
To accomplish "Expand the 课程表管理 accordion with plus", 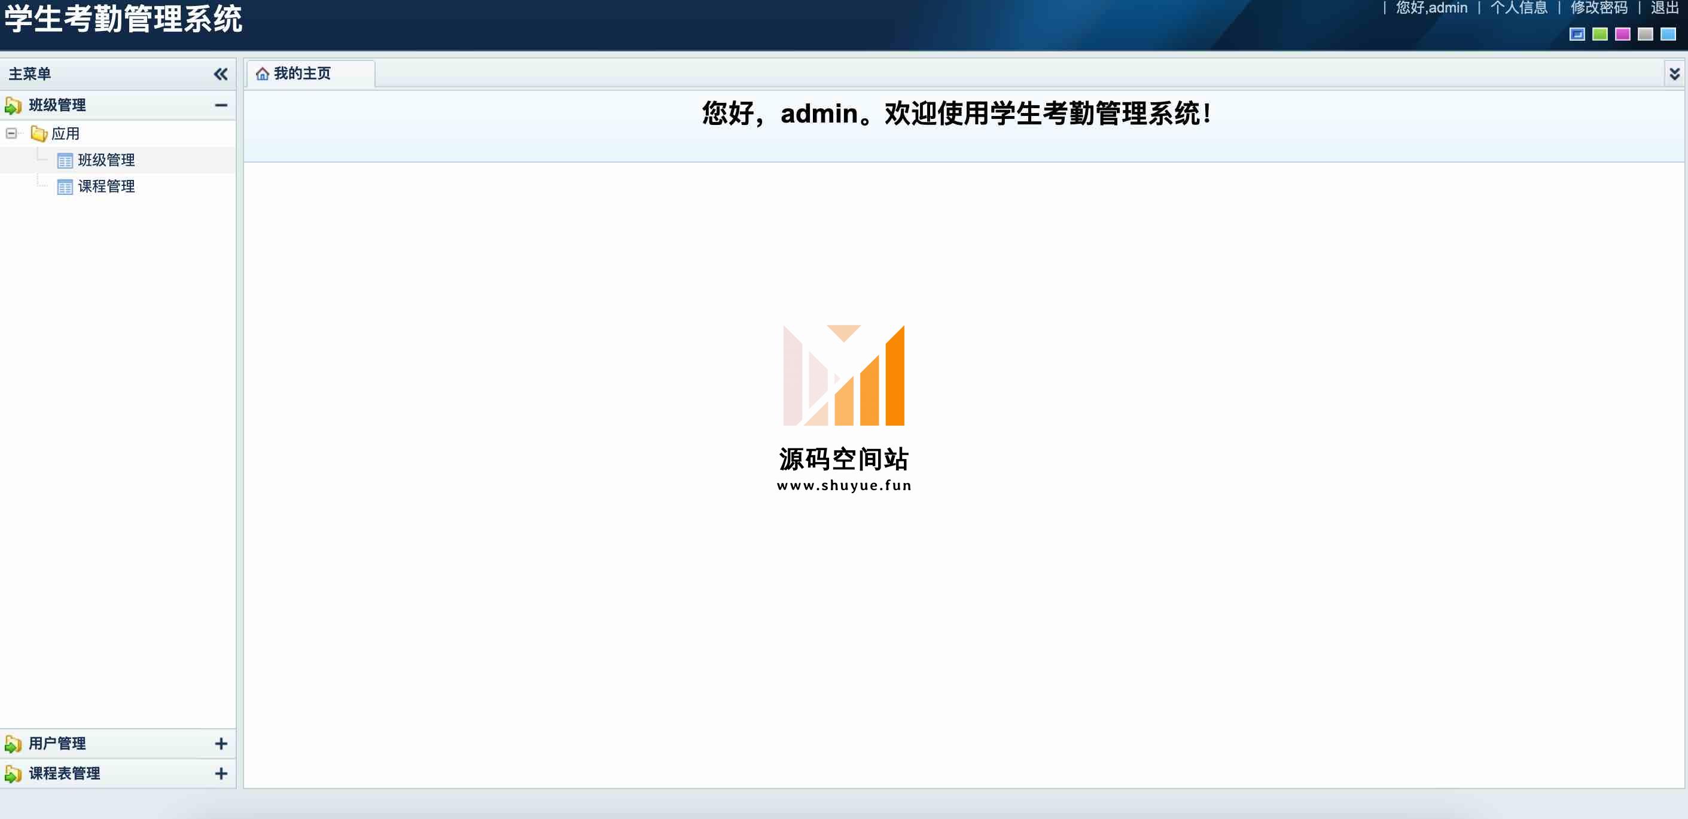I will point(221,774).
